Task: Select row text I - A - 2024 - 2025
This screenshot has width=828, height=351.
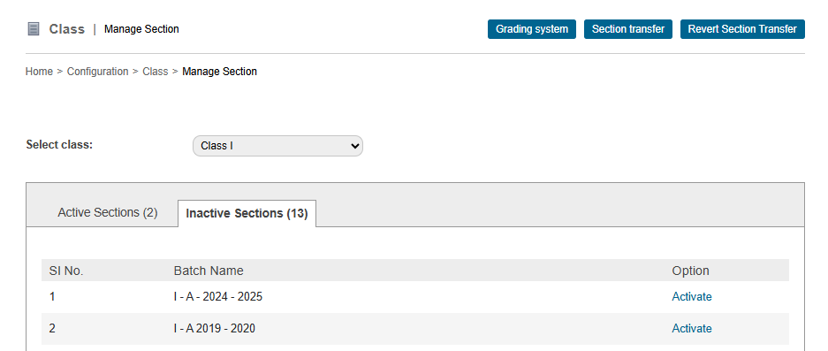Action: [218, 297]
